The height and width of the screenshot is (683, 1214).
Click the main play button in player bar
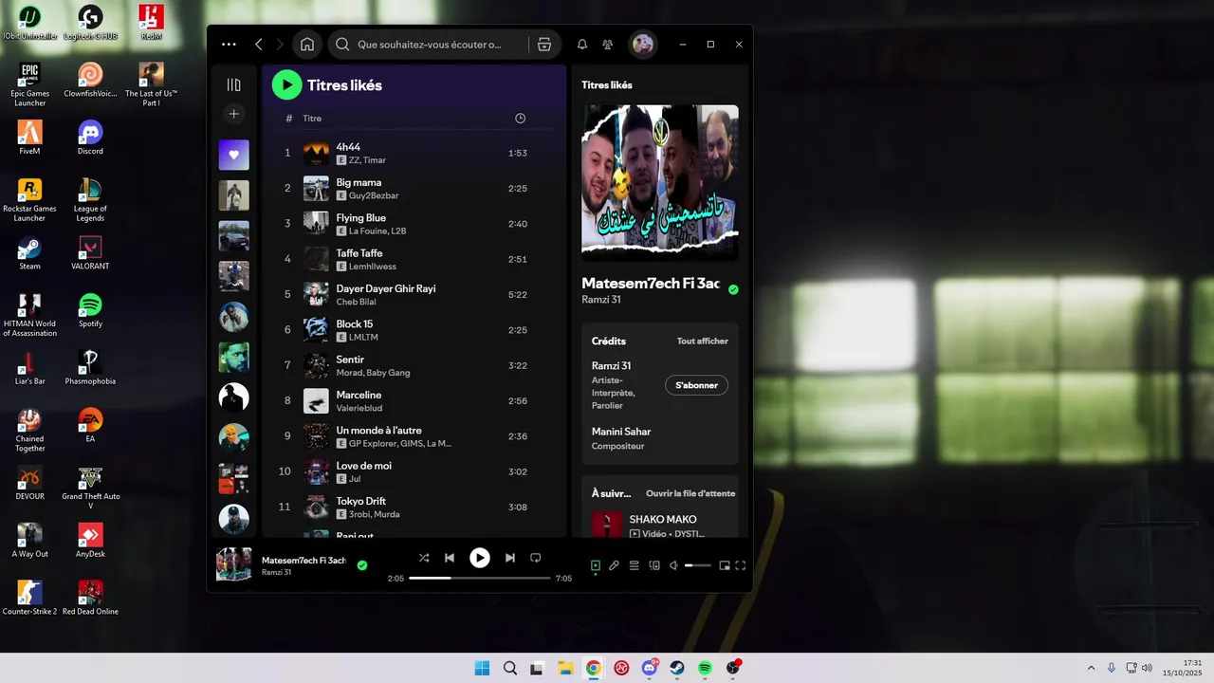(x=480, y=558)
